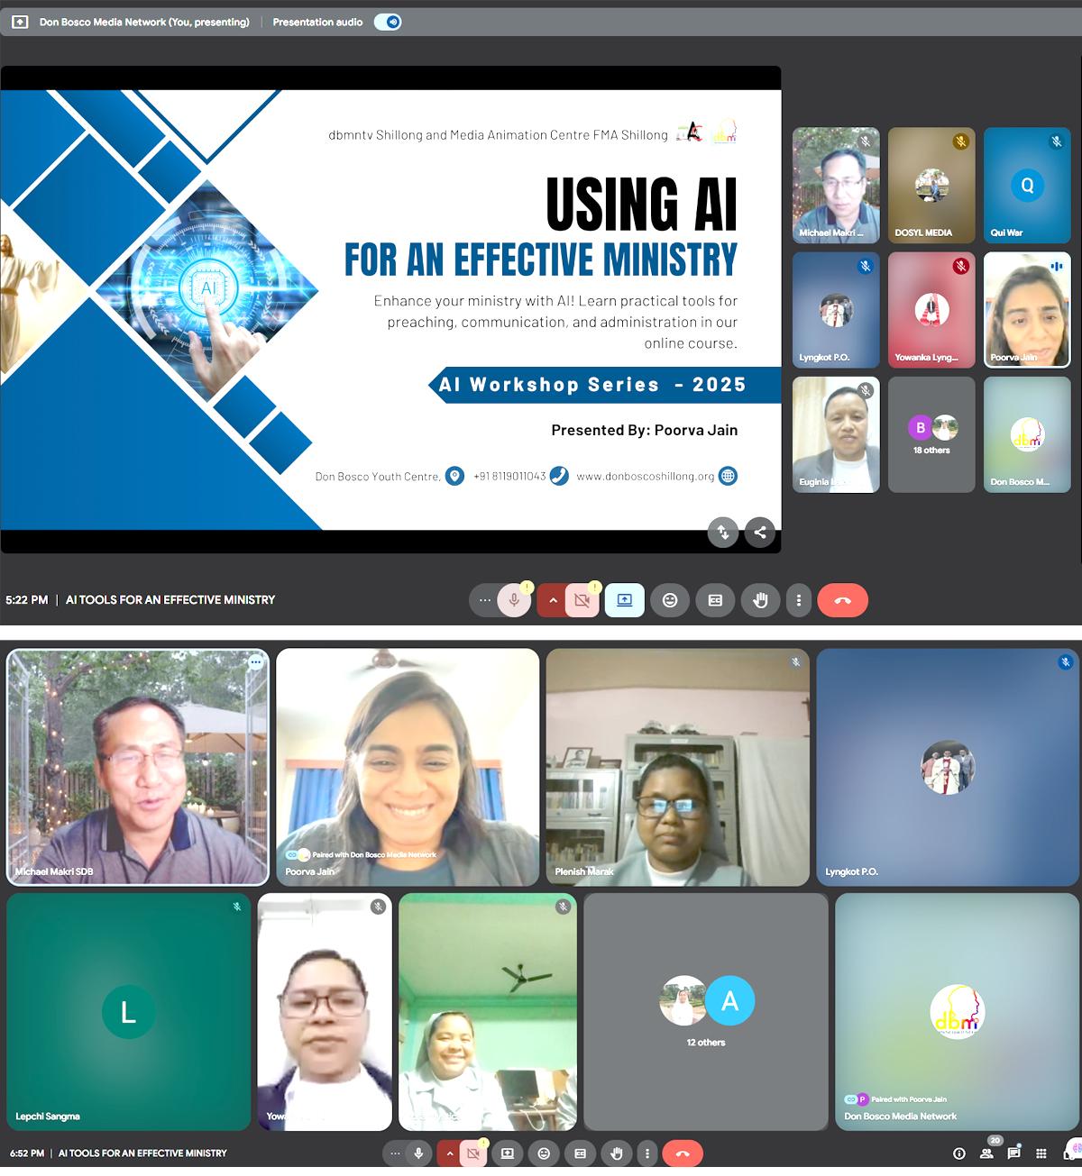The image size is (1082, 1176).
Task: Open www.donboscoshillong.org on the slide
Action: click(646, 476)
